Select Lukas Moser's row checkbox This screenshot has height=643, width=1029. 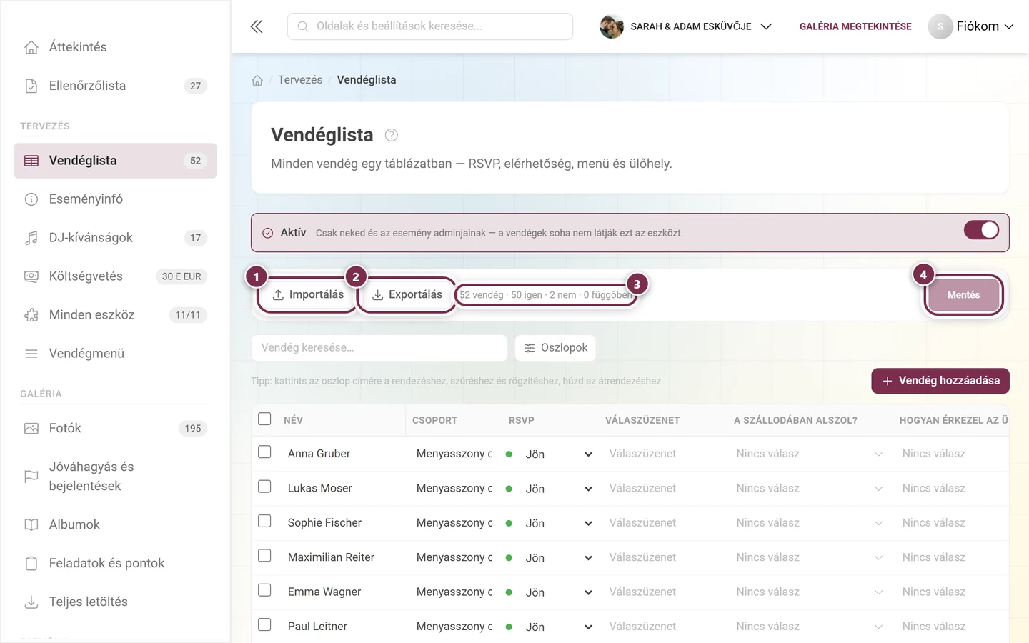(264, 487)
